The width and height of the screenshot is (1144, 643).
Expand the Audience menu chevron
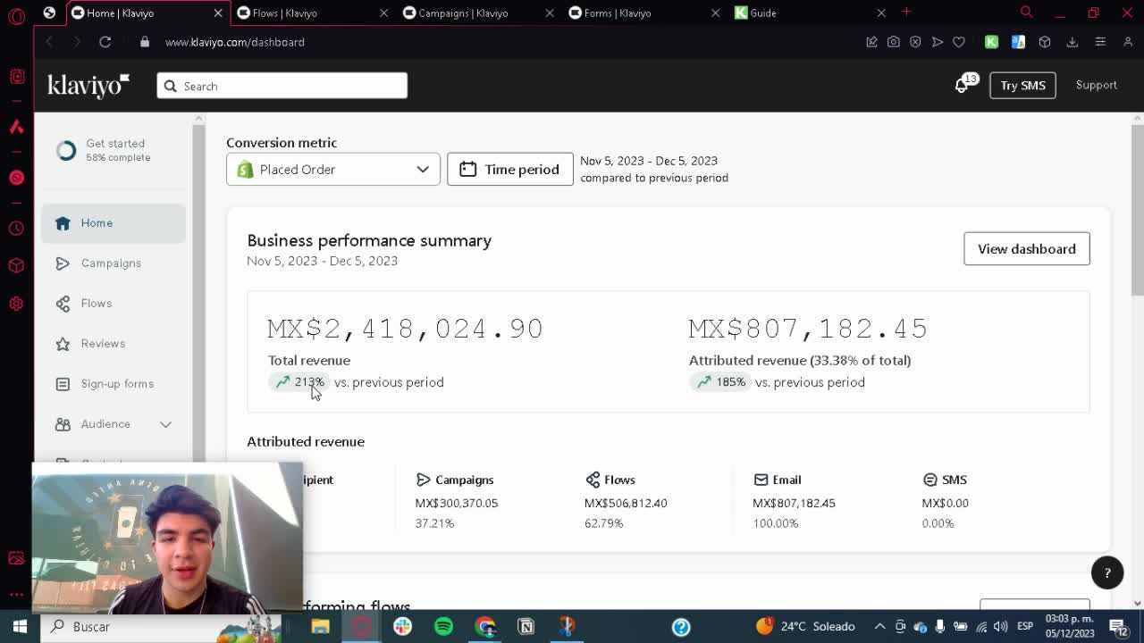[x=165, y=424]
